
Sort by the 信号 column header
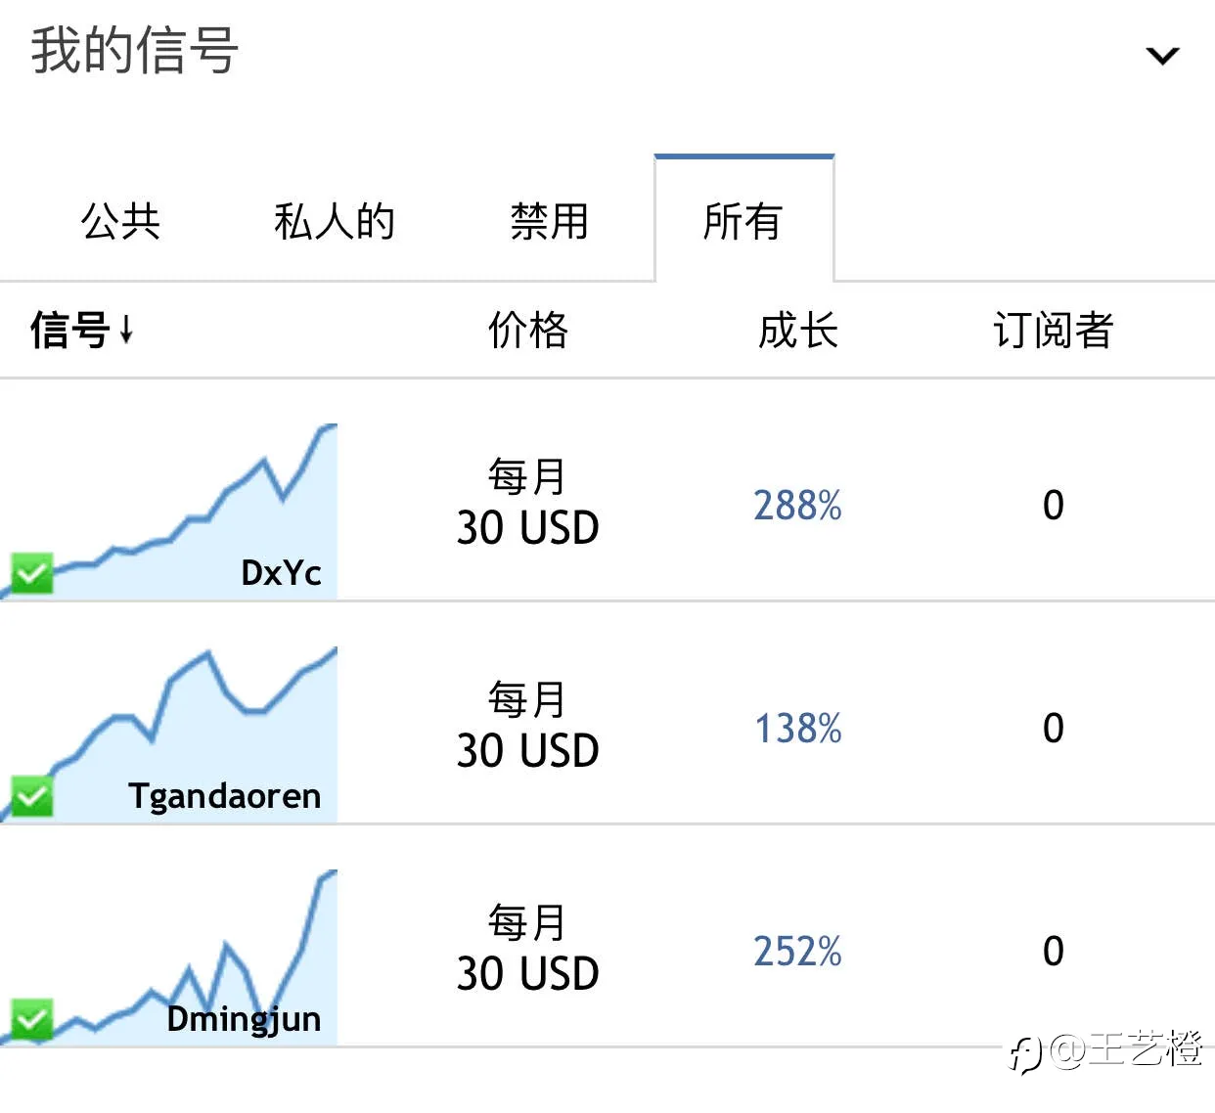click(81, 330)
